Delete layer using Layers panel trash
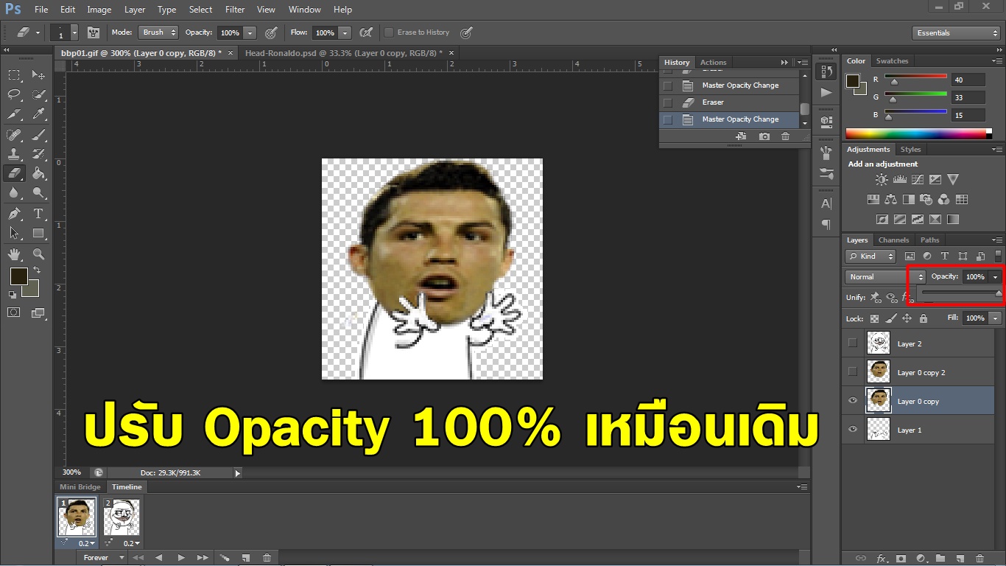 tap(979, 559)
